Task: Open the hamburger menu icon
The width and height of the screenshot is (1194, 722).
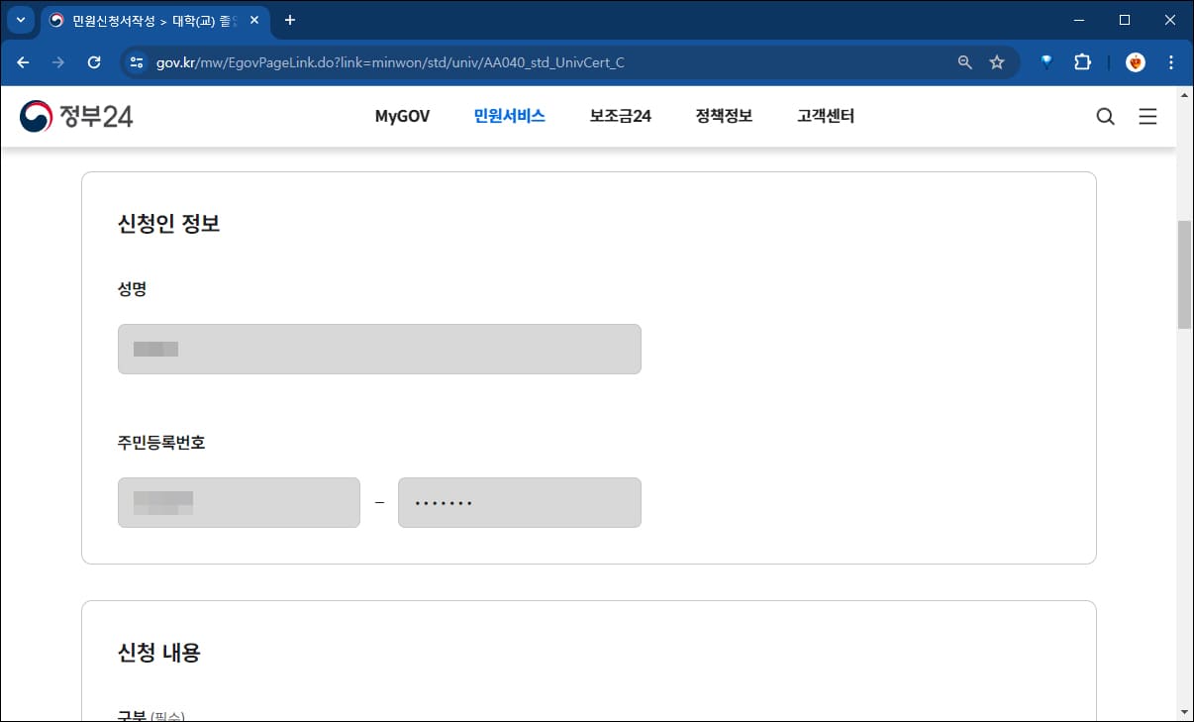Action: point(1147,116)
